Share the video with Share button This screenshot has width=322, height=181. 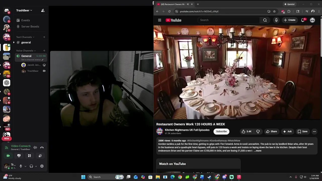click(271, 131)
